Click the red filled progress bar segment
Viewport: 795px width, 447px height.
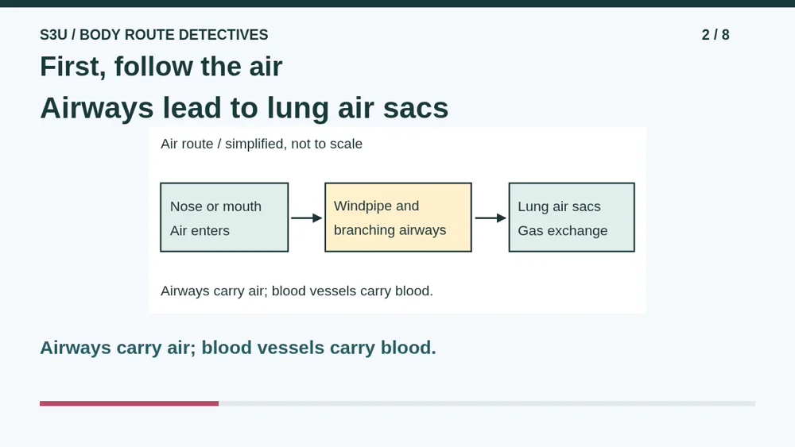click(x=130, y=403)
